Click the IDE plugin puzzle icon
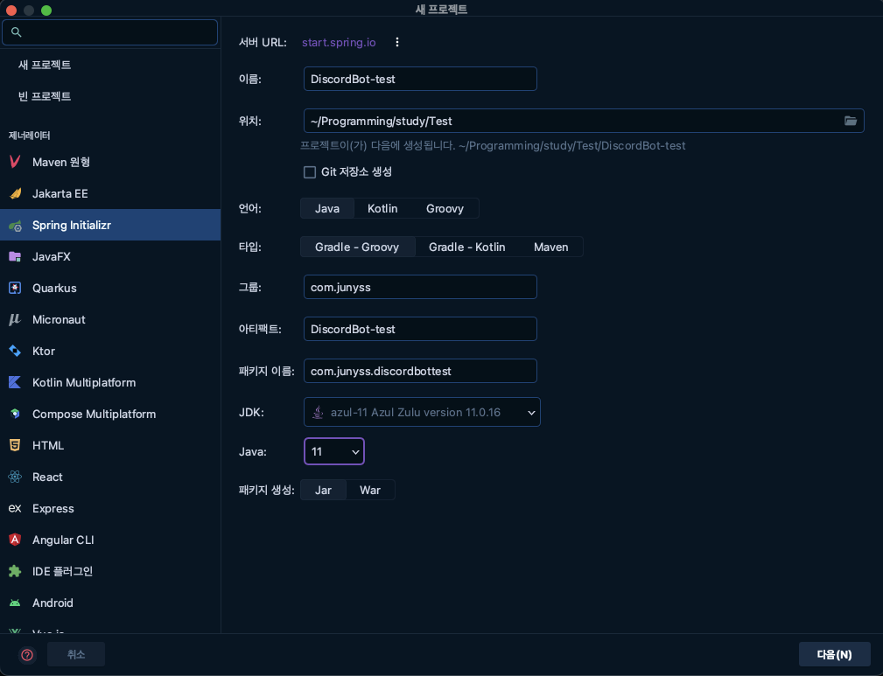 click(x=15, y=571)
